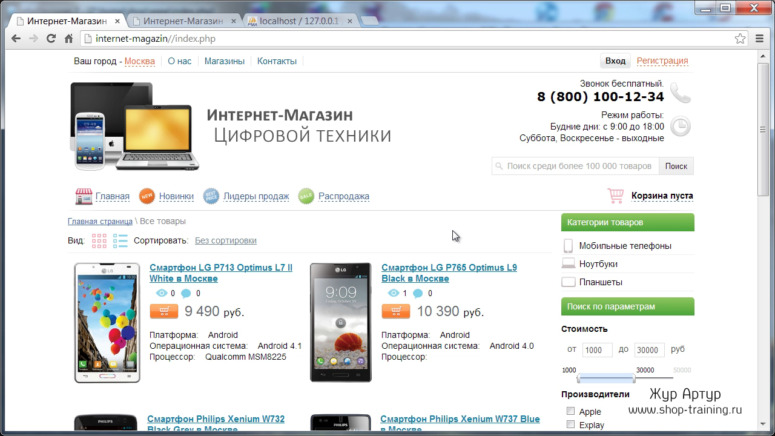Click the Регистрация link
Screen dimensions: 775x436
pyautogui.click(x=662, y=61)
